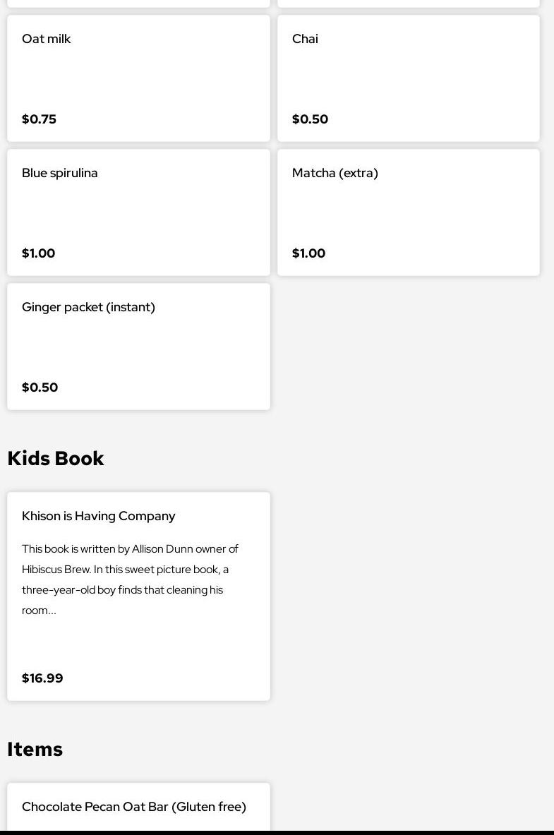The width and height of the screenshot is (554, 835).
Task: Open the Khison is Having Company title
Action: 99,516
